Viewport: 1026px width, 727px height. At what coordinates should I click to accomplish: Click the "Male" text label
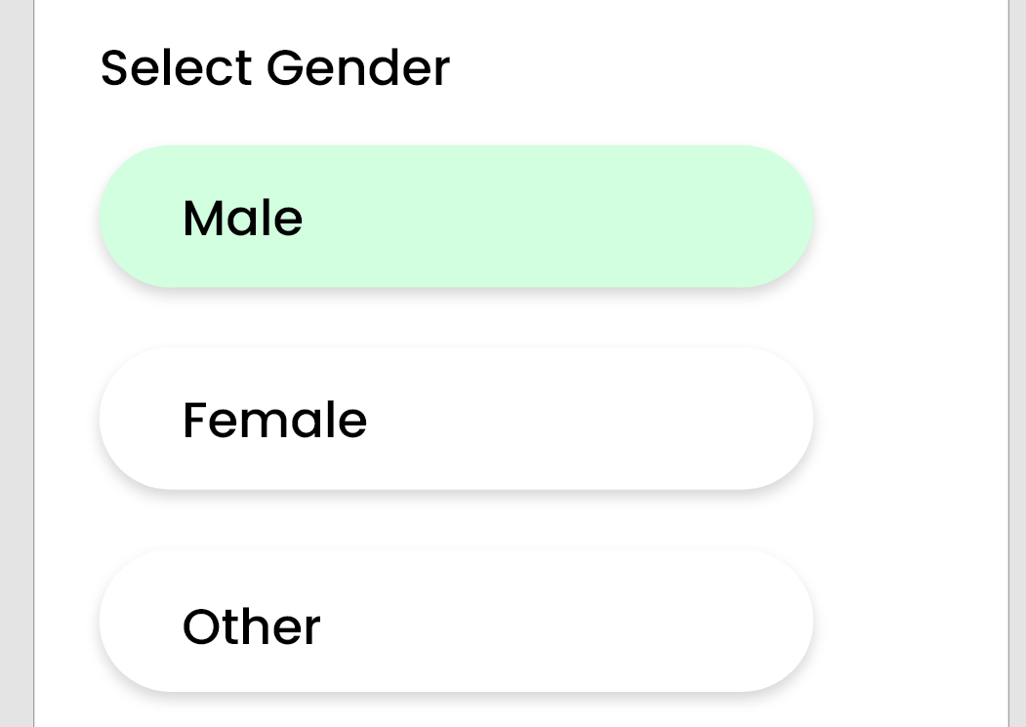[x=243, y=218]
